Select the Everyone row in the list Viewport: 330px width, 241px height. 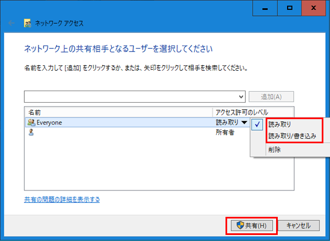(x=138, y=122)
